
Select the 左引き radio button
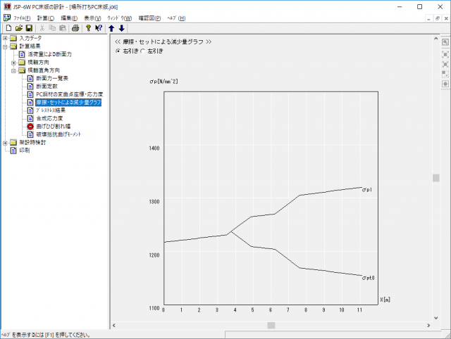click(142, 51)
